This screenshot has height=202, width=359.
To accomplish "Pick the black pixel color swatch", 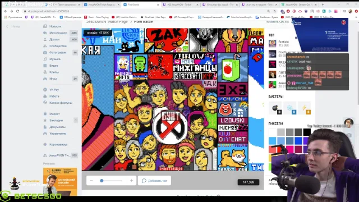I will point(307,132).
